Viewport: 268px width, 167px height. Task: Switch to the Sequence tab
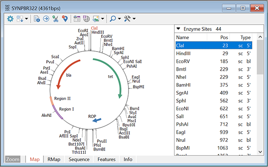(x=79, y=159)
